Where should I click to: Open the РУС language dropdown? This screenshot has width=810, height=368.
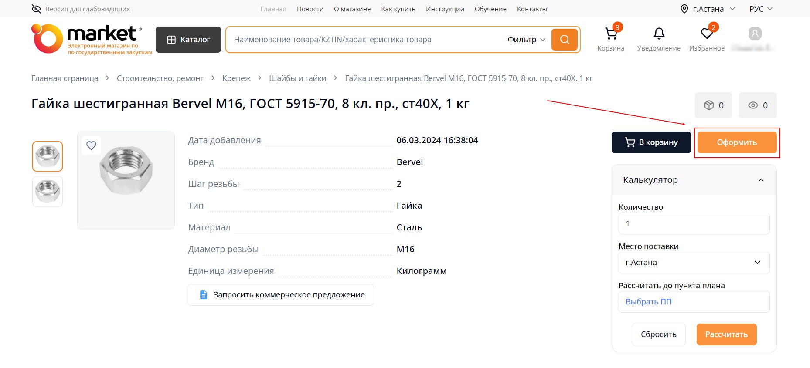pos(761,9)
